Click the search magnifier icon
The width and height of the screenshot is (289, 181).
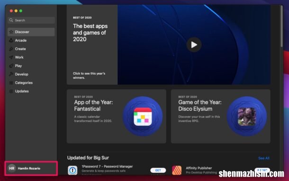click(x=11, y=20)
